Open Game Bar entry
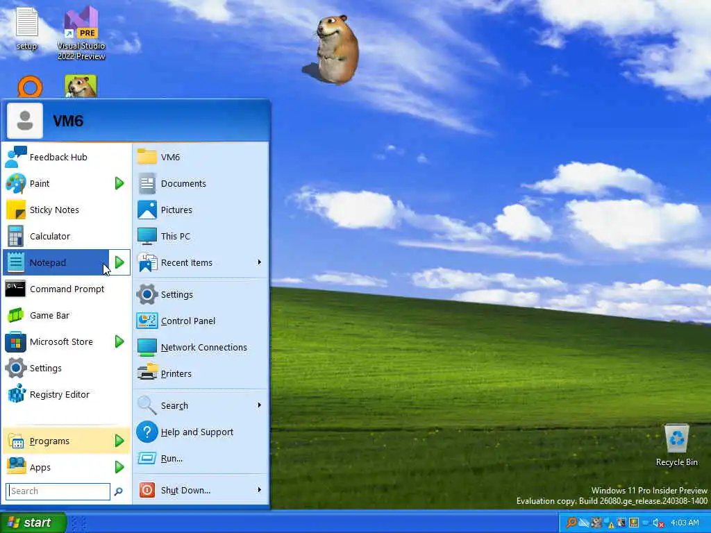 click(x=66, y=316)
